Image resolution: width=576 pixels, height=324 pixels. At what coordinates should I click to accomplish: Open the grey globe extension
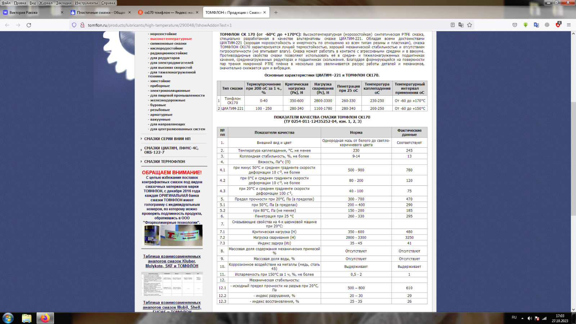[547, 25]
